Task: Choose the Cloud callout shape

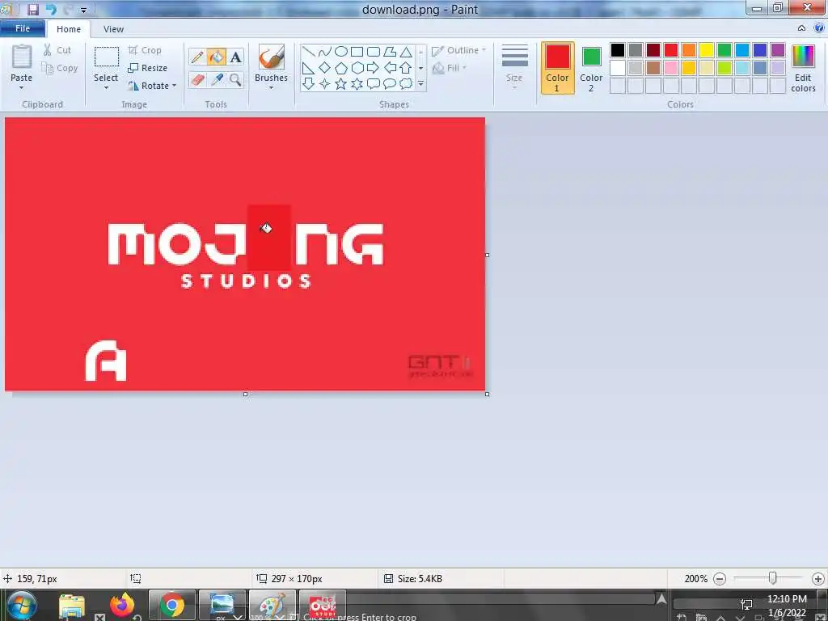Action: pyautogui.click(x=406, y=83)
